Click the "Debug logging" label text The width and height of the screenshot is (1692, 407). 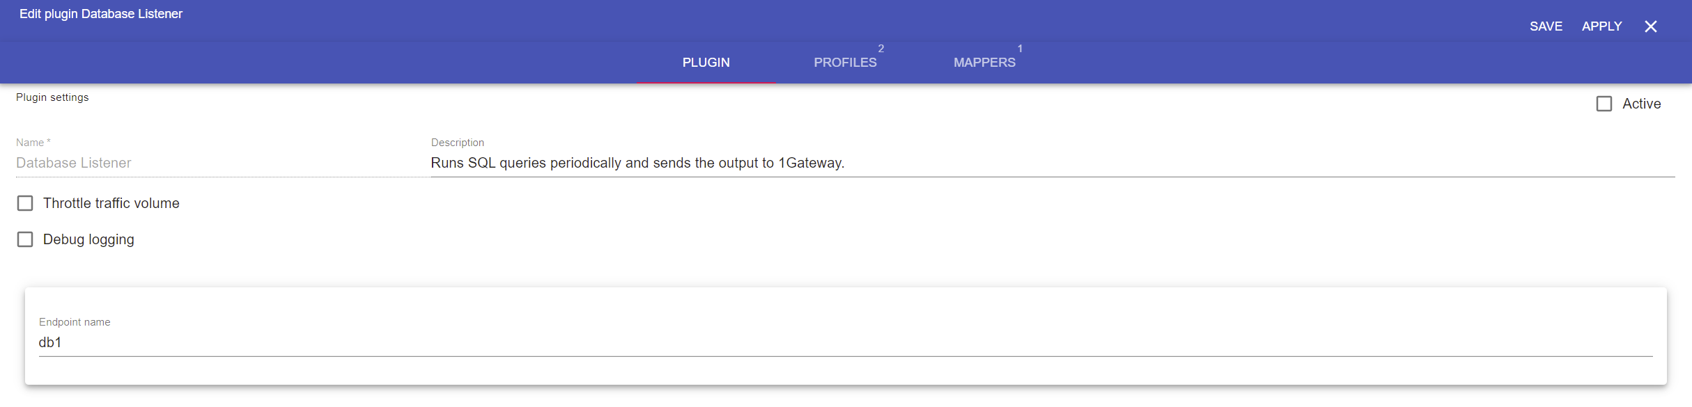88,239
